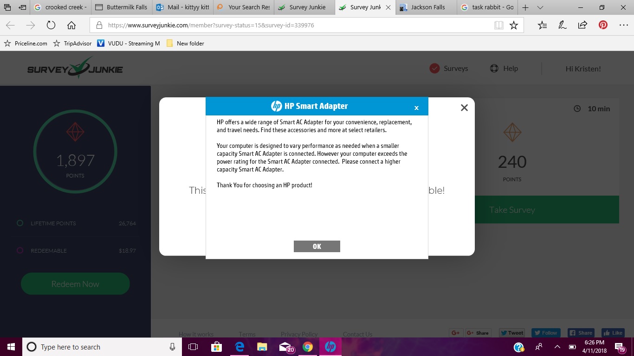Open the TripAdvisor bookmark
This screenshot has width=634, height=356.
pyautogui.click(x=72, y=43)
